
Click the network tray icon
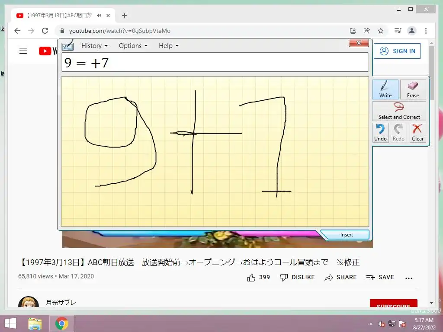pos(392,324)
